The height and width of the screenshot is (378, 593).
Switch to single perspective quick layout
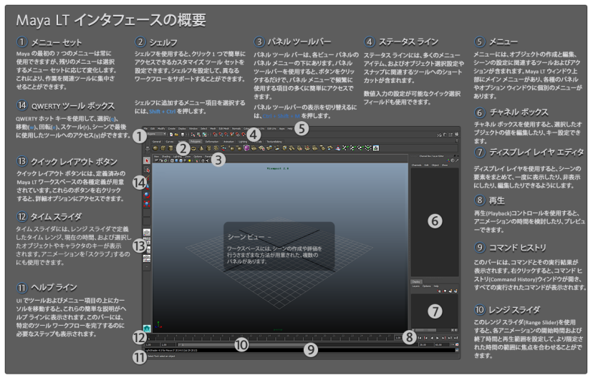pos(147,233)
